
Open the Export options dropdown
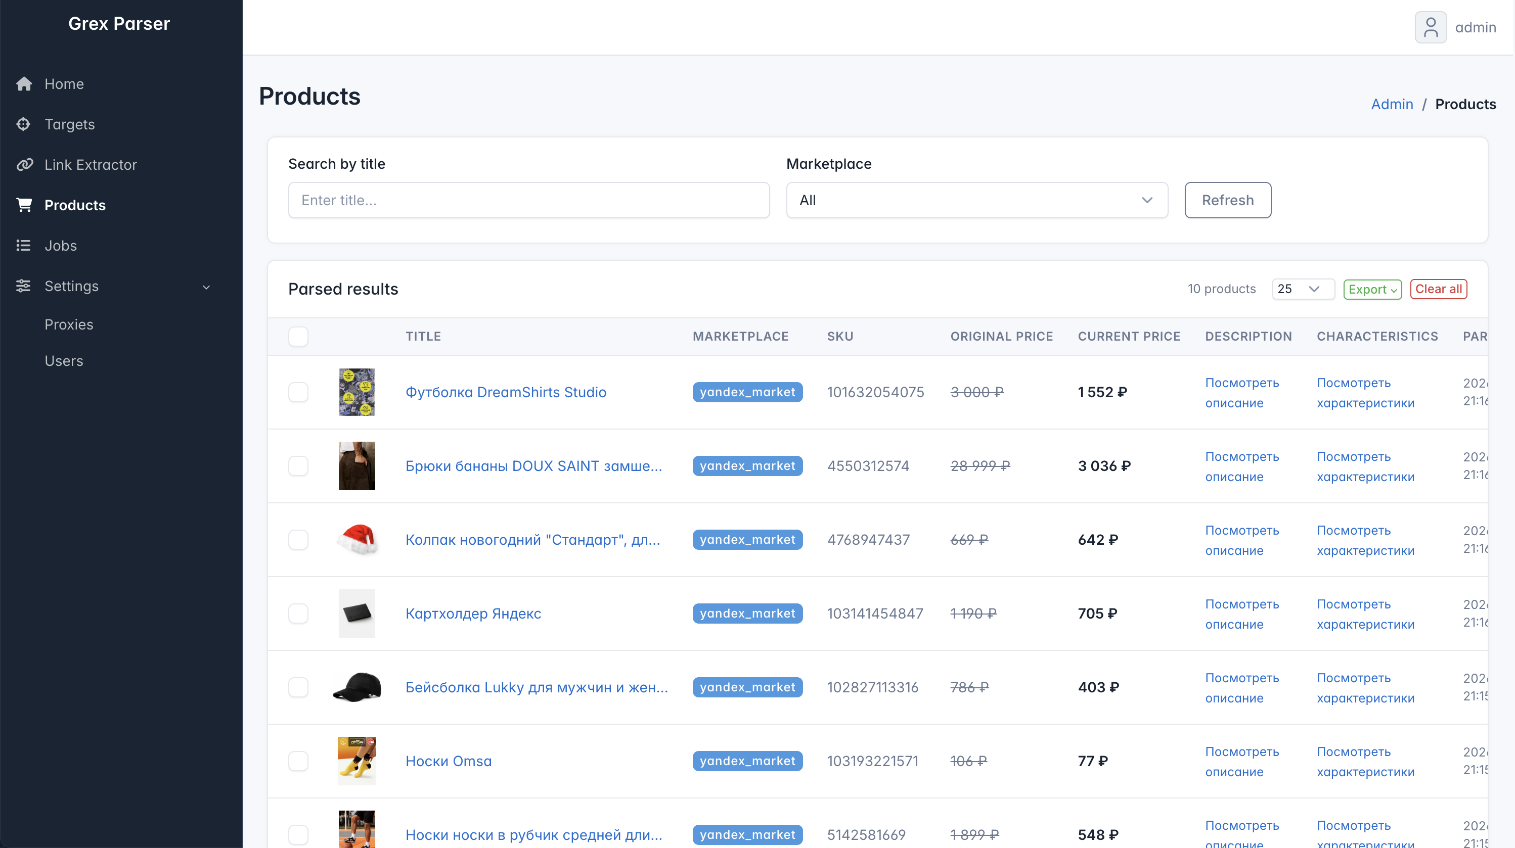pyautogui.click(x=1372, y=289)
